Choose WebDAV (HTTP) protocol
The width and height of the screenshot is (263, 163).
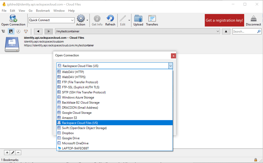pos(115,72)
